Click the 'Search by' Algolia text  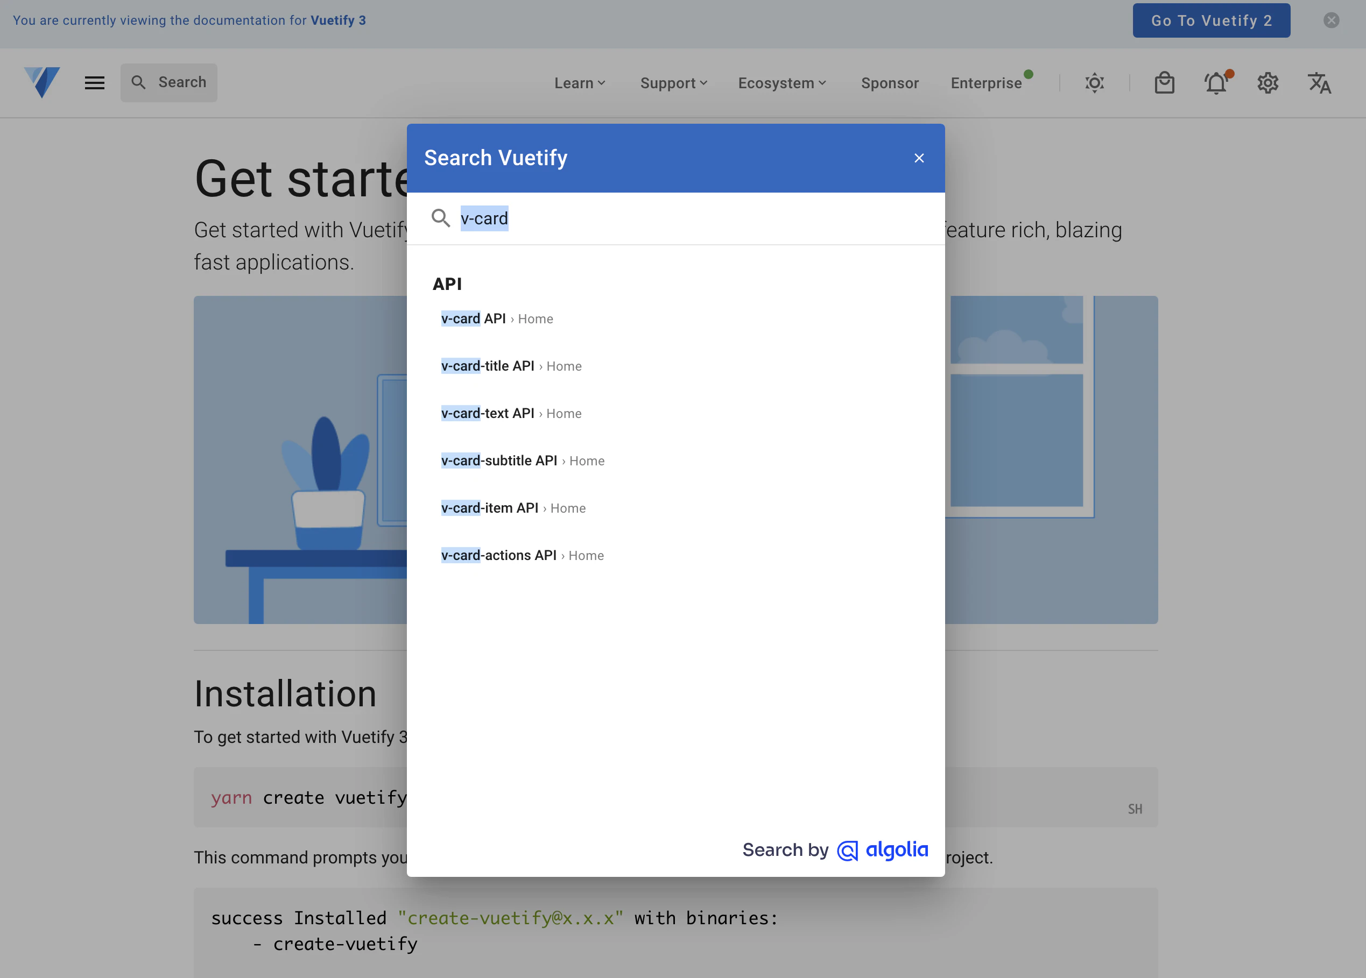tap(785, 850)
